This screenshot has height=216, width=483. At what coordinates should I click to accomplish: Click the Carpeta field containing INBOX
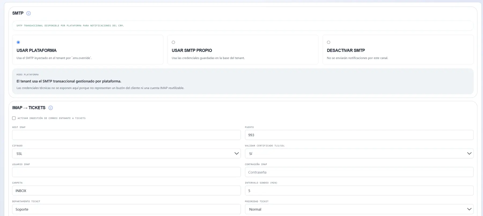(x=126, y=191)
